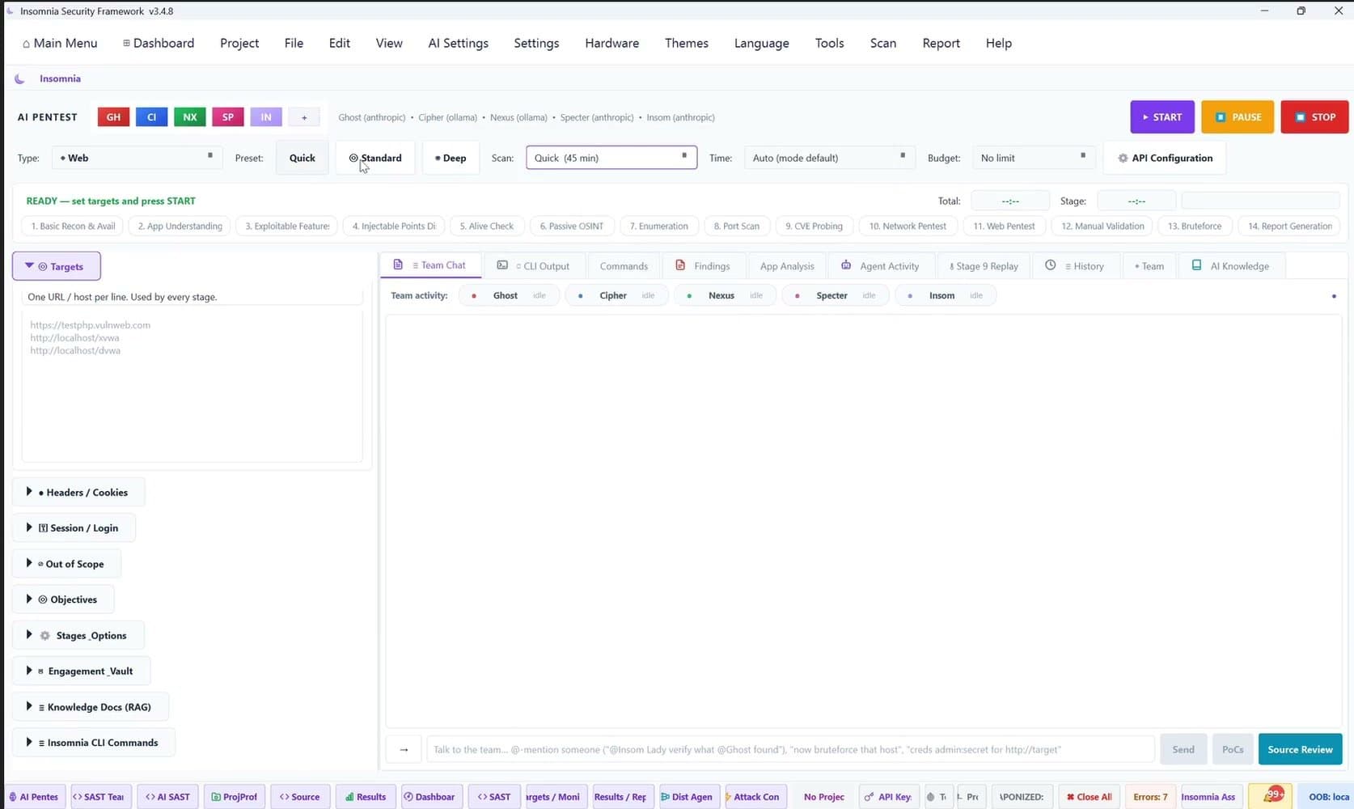Click the START scan button
Viewport: 1354px width, 809px height.
pyautogui.click(x=1162, y=117)
